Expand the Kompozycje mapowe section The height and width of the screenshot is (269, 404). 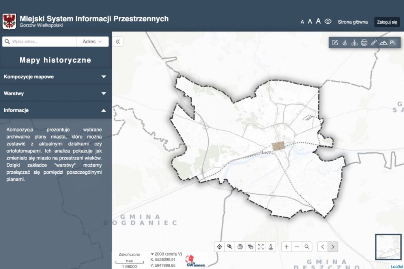coord(55,77)
